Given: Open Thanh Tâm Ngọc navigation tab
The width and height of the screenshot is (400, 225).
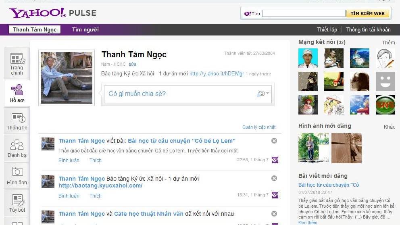Looking at the screenshot, I should pos(35,29).
